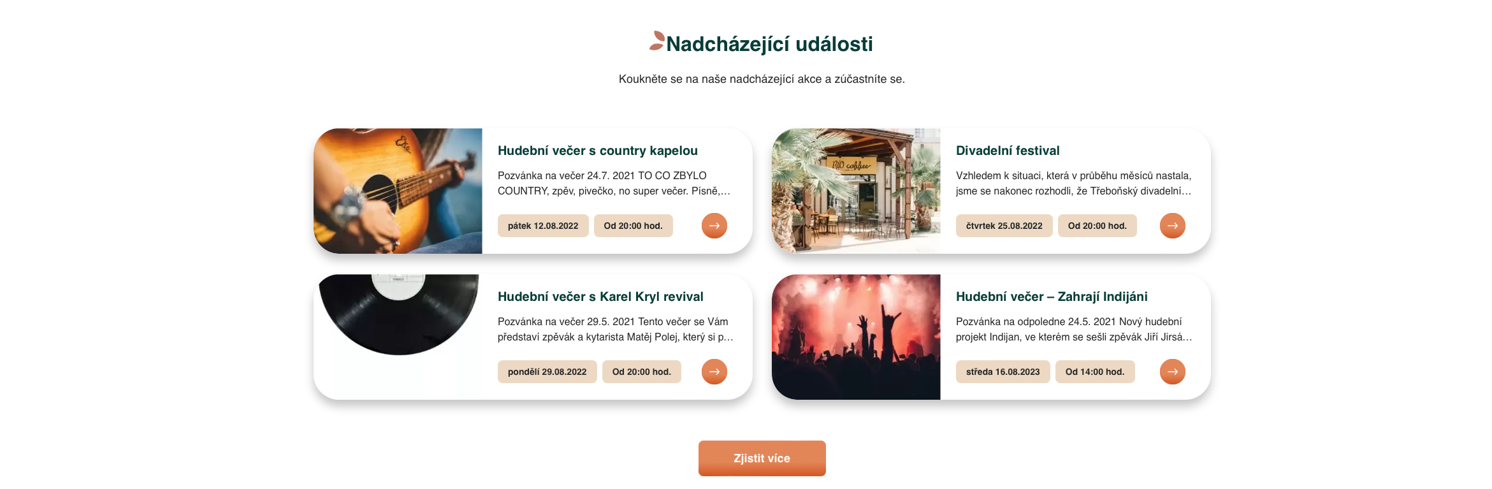Click the leaf logo beside heading
The width and height of the screenshot is (1492, 489).
pyautogui.click(x=657, y=41)
